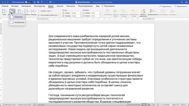
Task: Click the proofing book icon in status bar
Action: (x=34, y=105)
